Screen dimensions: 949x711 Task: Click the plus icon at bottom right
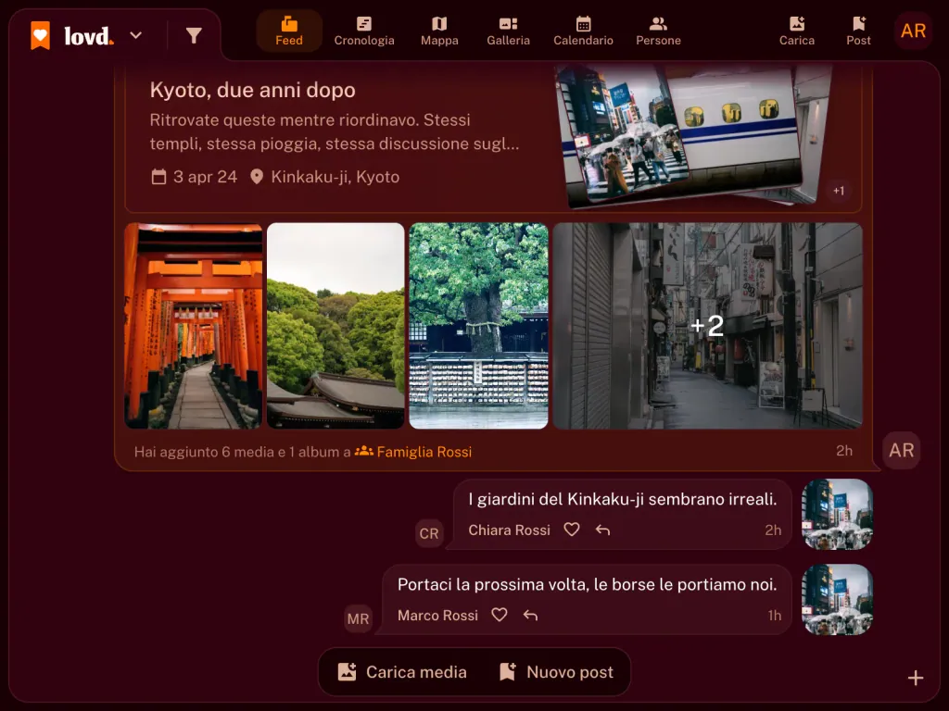(x=915, y=679)
